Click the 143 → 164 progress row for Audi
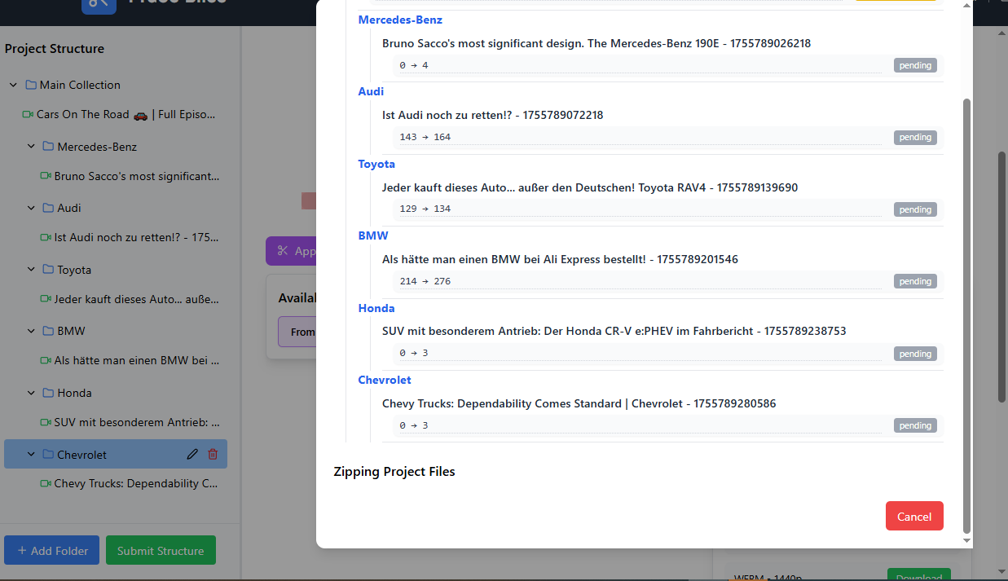Image resolution: width=1008 pixels, height=581 pixels. [x=668, y=137]
